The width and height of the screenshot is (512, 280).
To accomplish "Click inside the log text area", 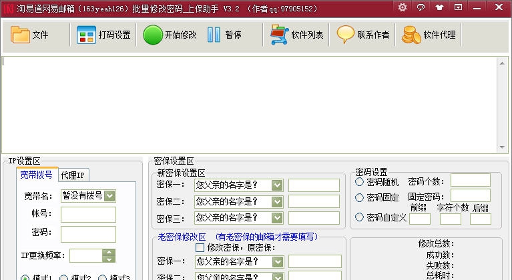I will 249,105.
